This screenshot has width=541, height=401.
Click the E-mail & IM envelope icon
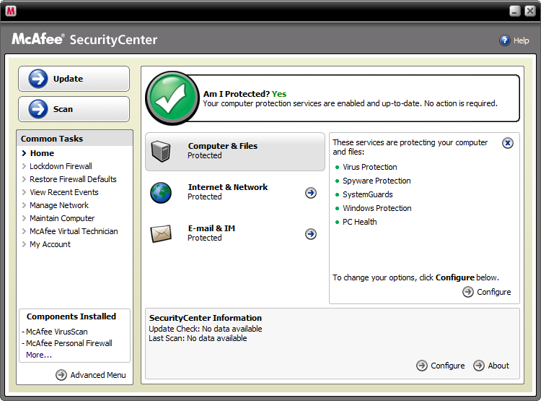[x=161, y=233]
